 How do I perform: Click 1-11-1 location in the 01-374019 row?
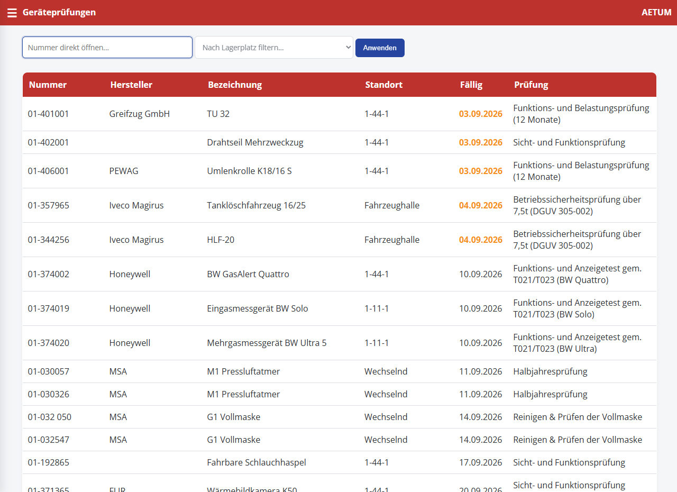(x=377, y=308)
